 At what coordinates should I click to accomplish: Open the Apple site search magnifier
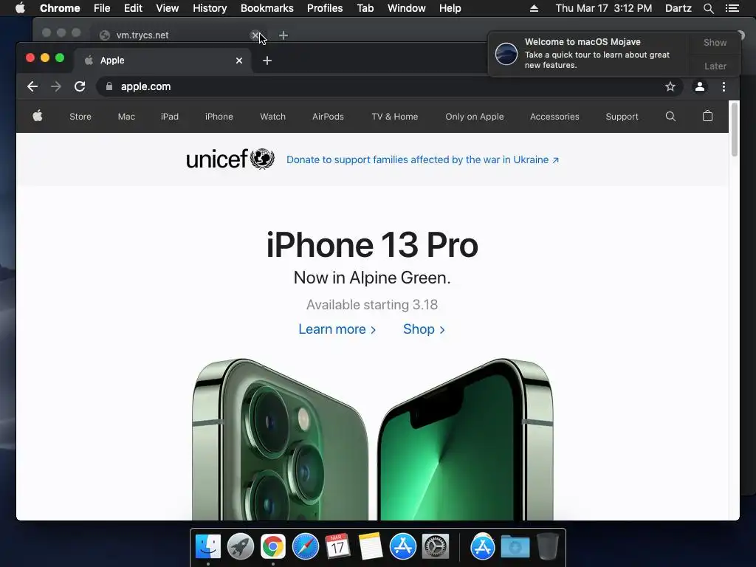coord(670,116)
